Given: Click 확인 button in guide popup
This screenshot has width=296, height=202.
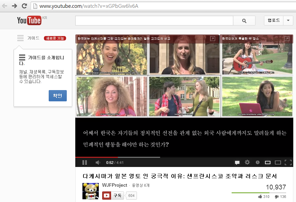Looking at the screenshot, I should click(58, 96).
